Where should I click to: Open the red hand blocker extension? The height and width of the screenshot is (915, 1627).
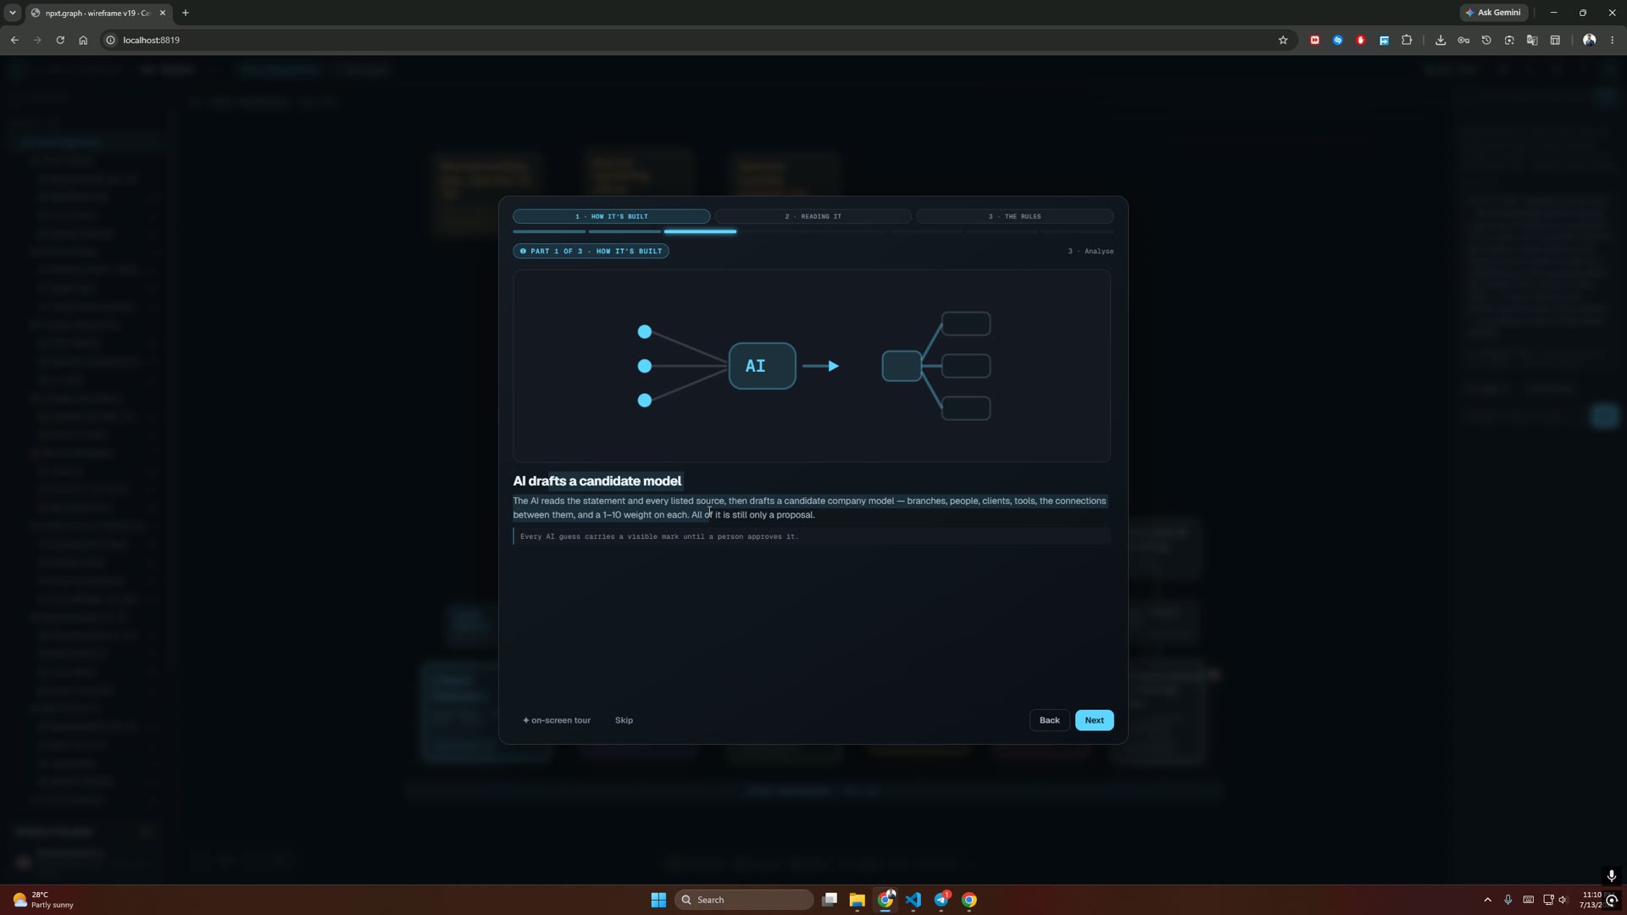coord(1360,40)
